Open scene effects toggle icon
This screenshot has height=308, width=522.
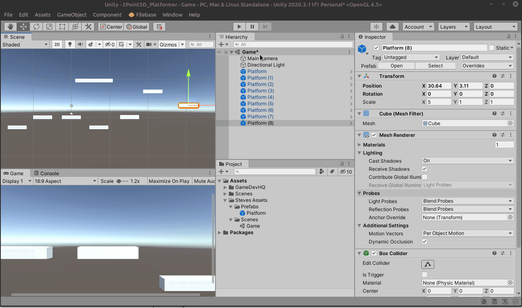coord(91,44)
